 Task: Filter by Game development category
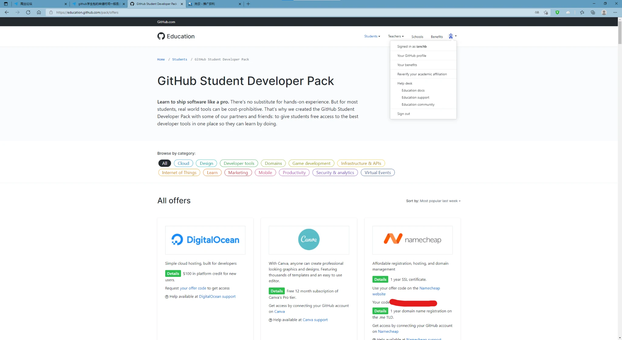311,163
